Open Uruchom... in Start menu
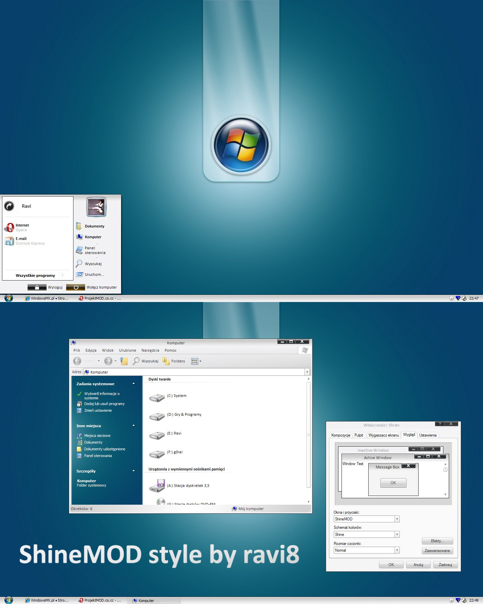483x604 pixels. [x=90, y=274]
